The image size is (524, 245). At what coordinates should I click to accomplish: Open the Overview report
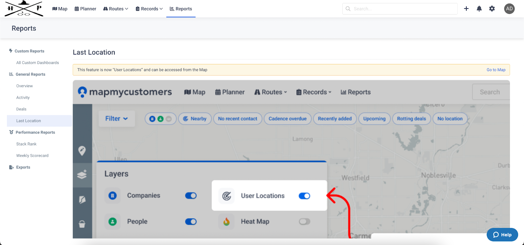25,86
